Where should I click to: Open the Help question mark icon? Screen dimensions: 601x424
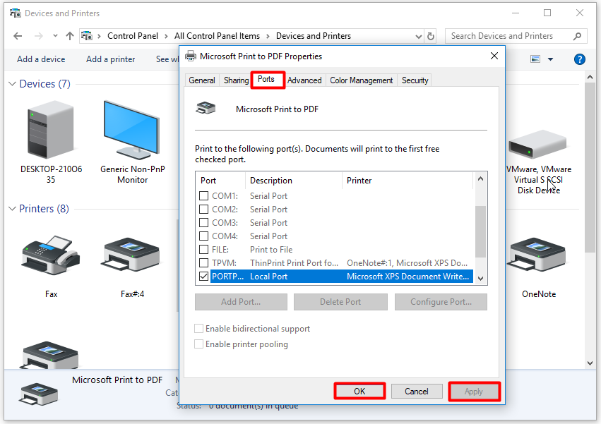[x=580, y=59]
